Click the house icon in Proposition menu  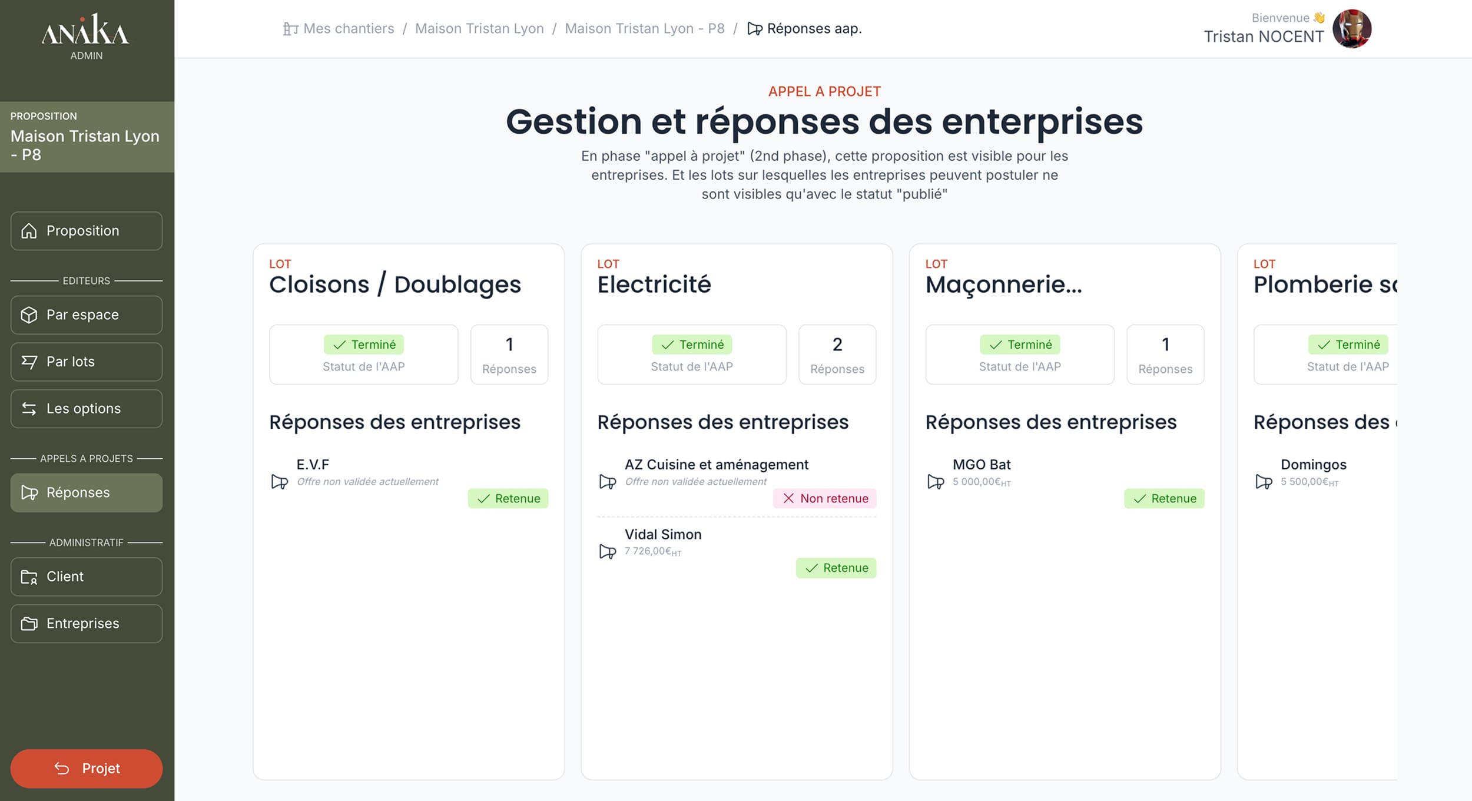(29, 231)
